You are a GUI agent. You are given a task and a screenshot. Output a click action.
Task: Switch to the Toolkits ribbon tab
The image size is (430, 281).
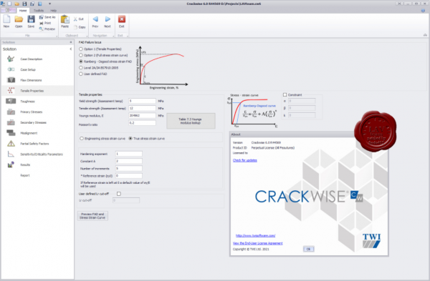pos(39,11)
